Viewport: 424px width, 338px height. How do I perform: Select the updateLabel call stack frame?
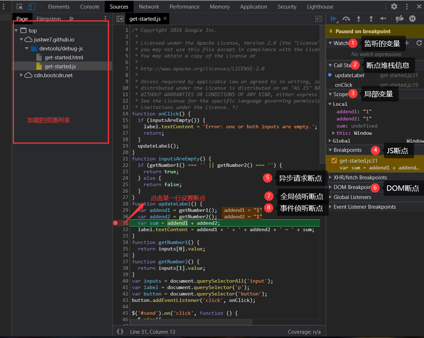point(375,75)
